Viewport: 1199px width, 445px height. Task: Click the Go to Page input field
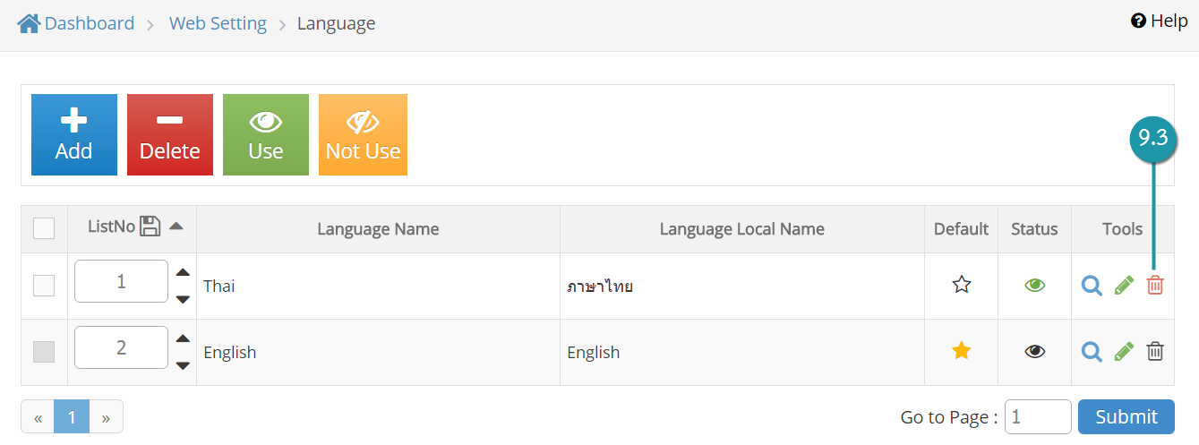[1039, 416]
